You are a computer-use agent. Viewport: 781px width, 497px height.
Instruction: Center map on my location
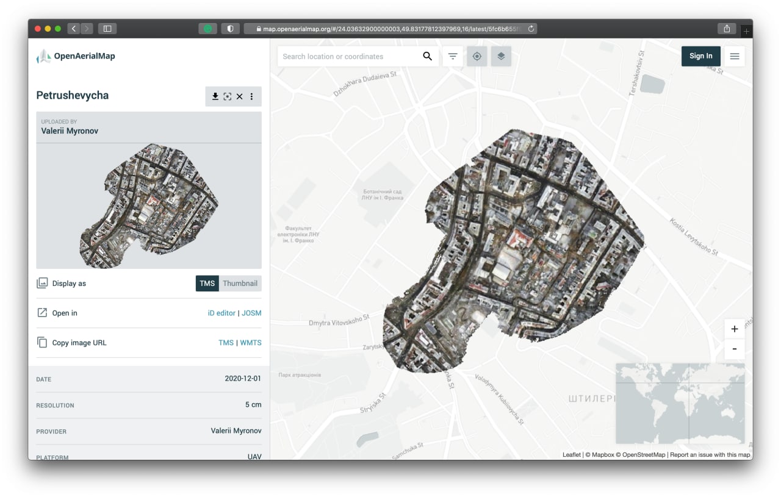pyautogui.click(x=477, y=56)
